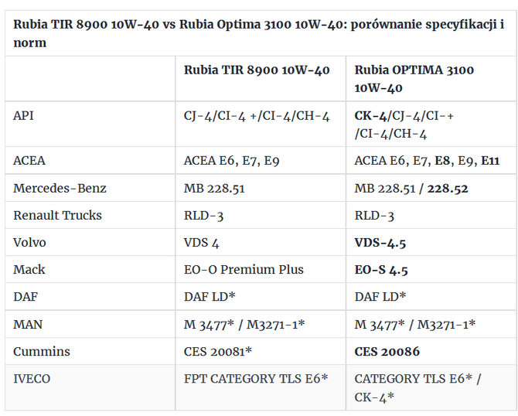Image resolution: width=518 pixels, height=416 pixels.
Task: Click the 'EO-O Premium Plus' cell
Action: pyautogui.click(x=244, y=270)
